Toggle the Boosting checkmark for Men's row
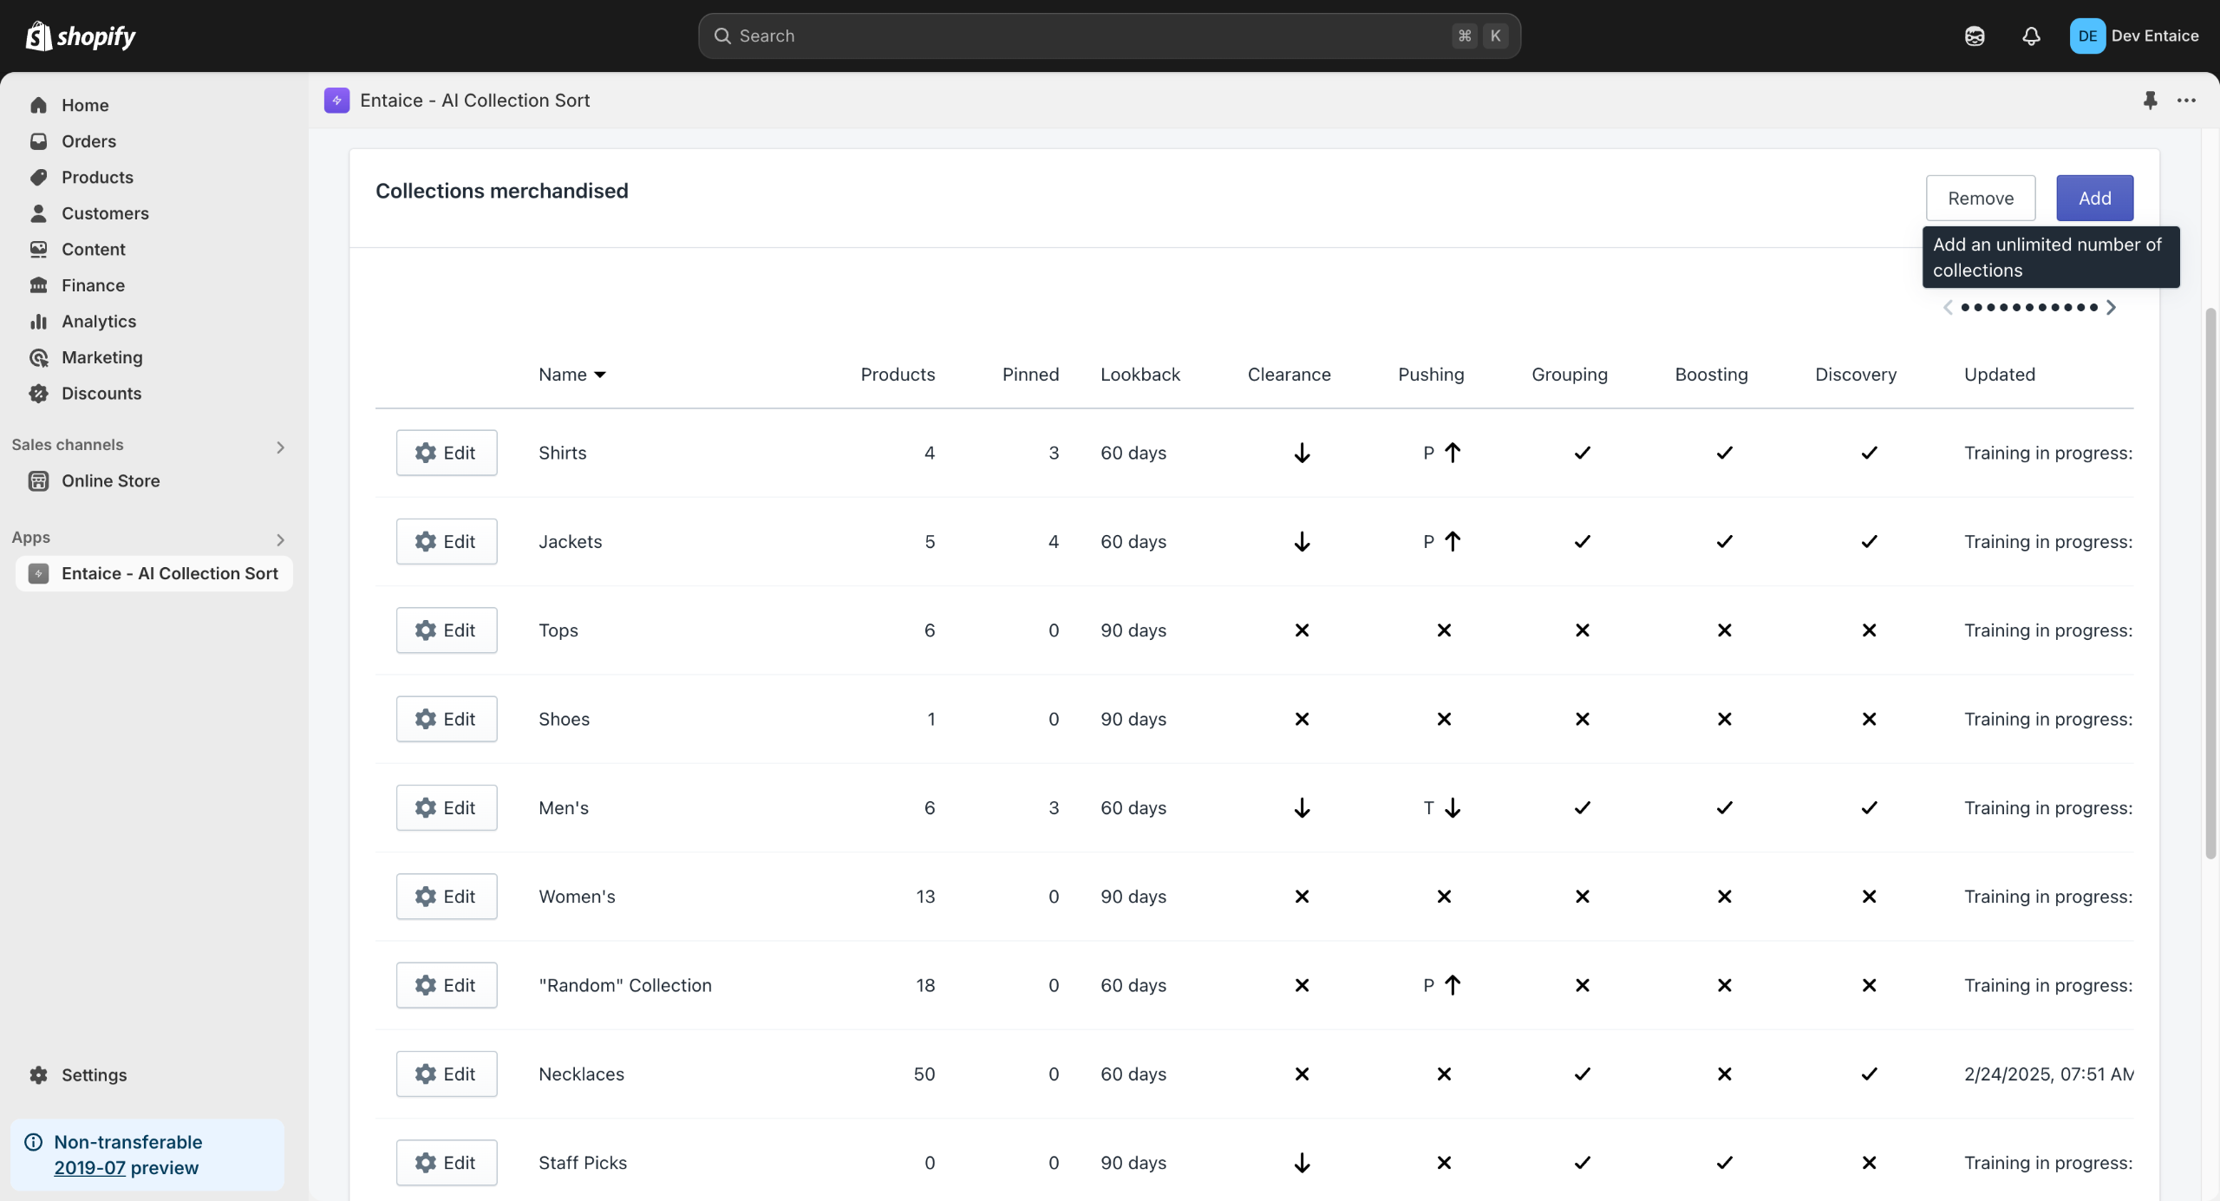 tap(1724, 808)
